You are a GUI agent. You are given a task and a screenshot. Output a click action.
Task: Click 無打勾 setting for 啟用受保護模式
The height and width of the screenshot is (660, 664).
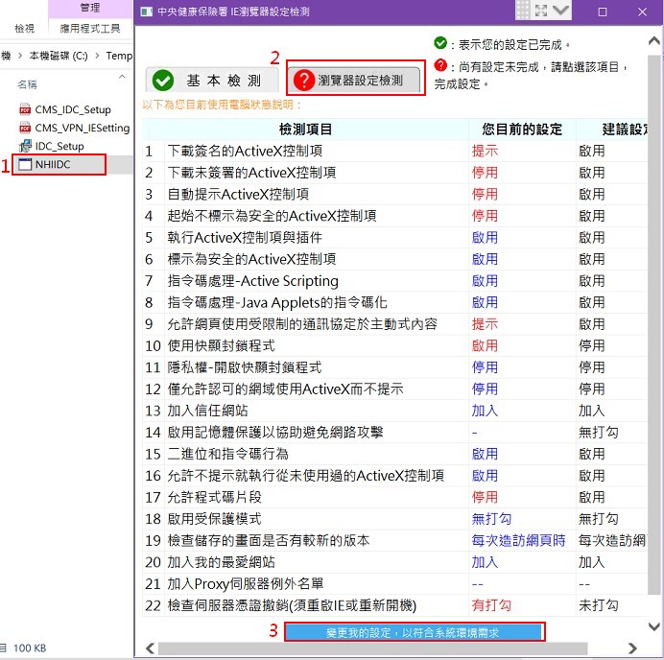(491, 519)
